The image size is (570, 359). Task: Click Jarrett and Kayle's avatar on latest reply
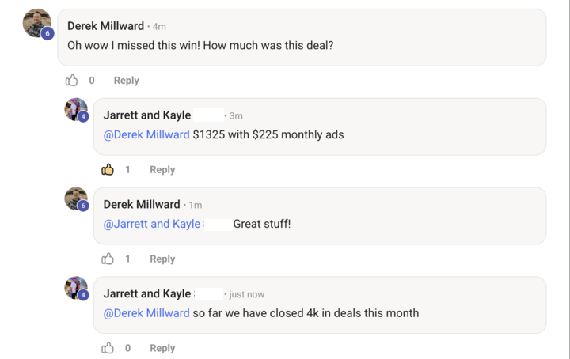pyautogui.click(x=75, y=288)
